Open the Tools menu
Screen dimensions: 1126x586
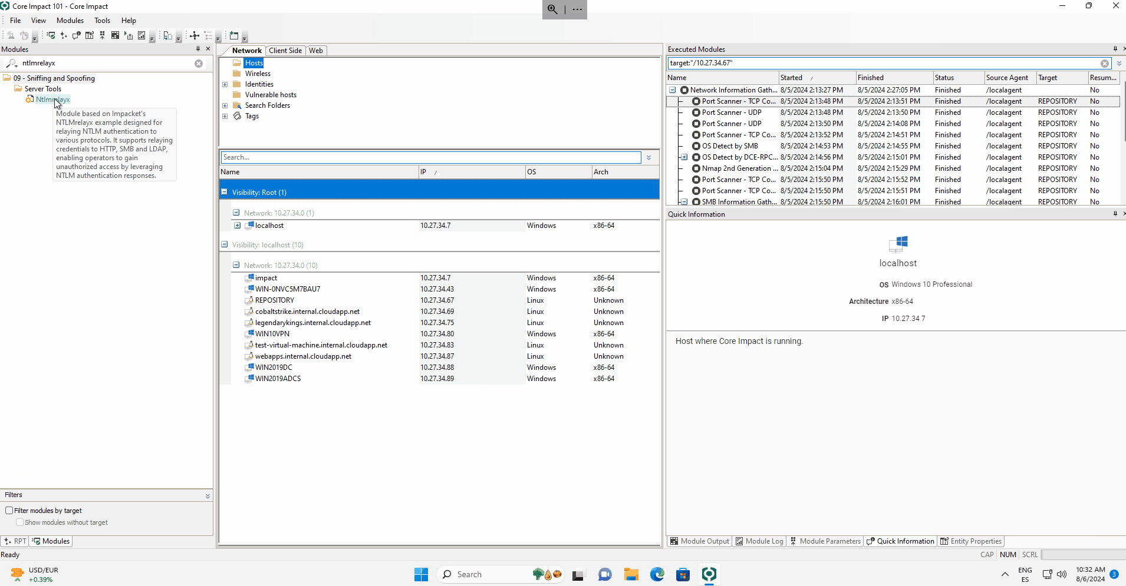tap(103, 21)
